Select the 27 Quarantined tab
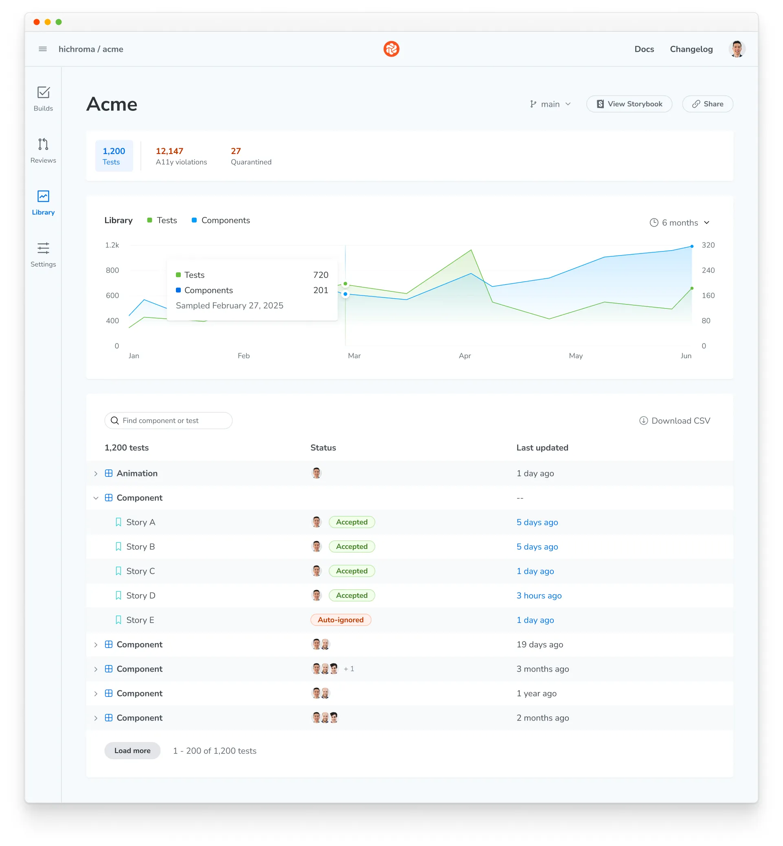783x846 pixels. [x=251, y=156]
